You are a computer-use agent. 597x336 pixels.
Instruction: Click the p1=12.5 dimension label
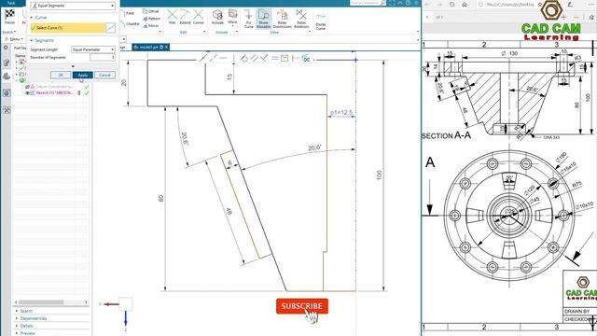tap(341, 112)
